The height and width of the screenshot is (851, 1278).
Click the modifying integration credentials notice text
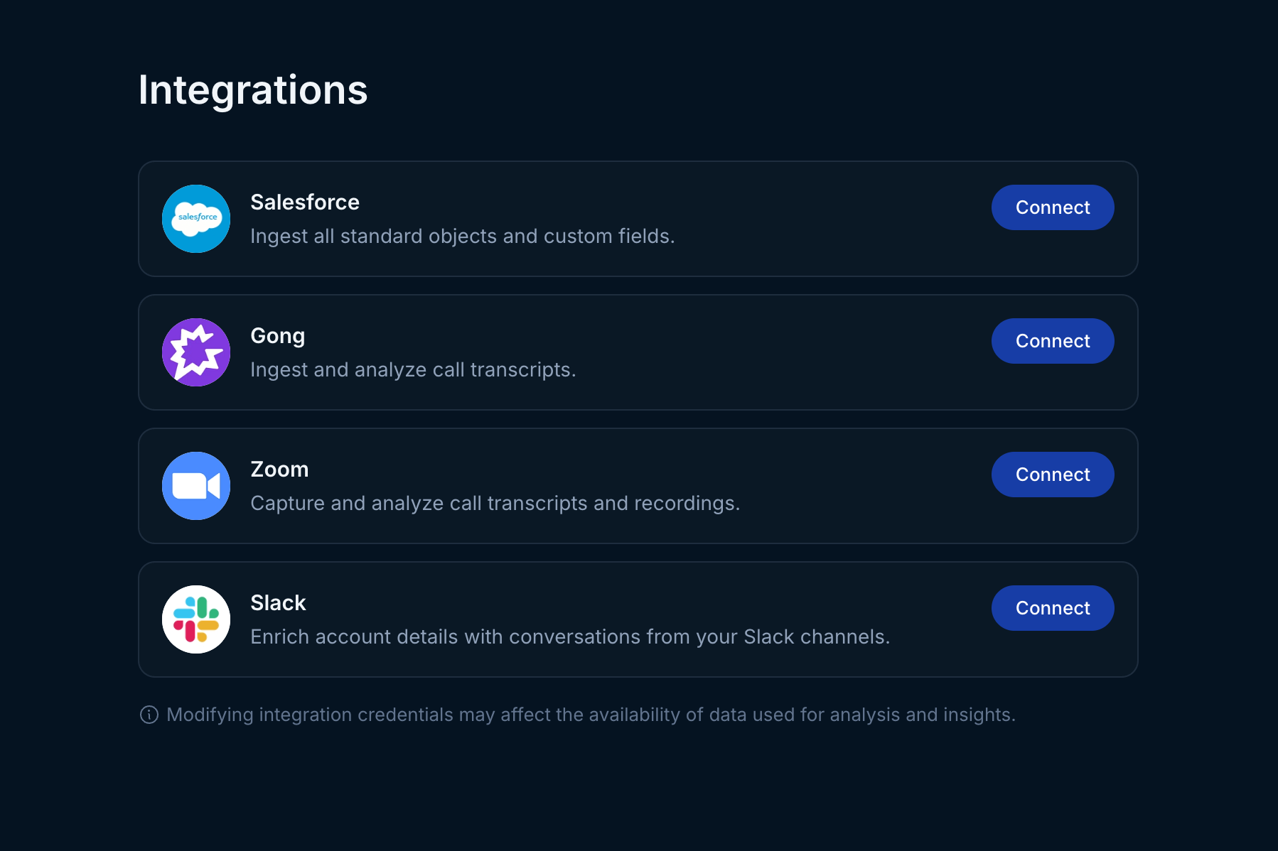pos(591,715)
